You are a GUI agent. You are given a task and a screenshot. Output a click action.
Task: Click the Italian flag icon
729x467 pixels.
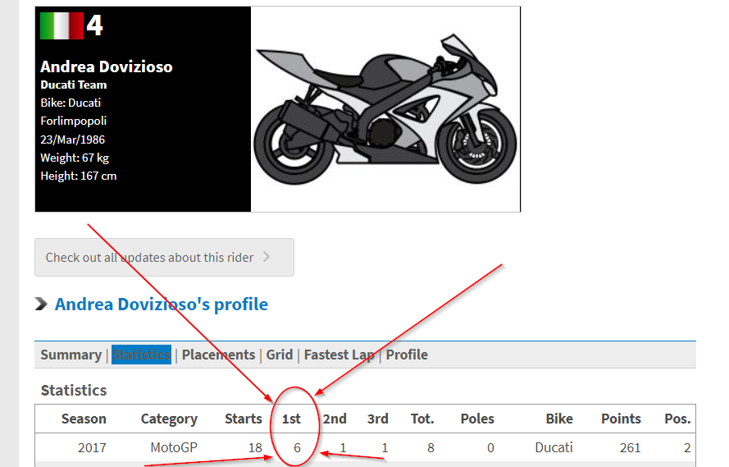tap(62, 25)
